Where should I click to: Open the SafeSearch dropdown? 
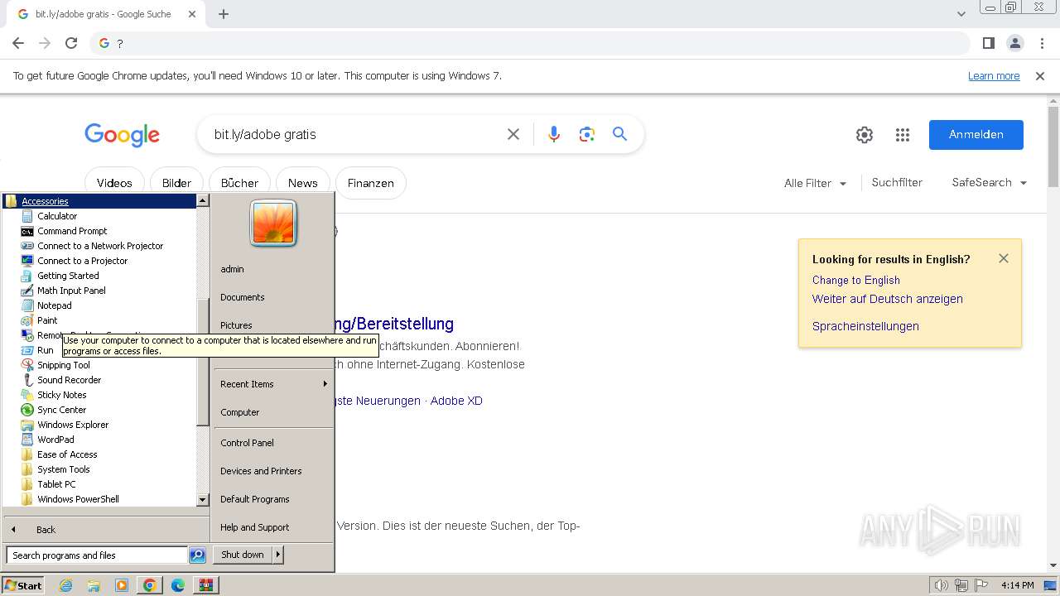pos(990,183)
